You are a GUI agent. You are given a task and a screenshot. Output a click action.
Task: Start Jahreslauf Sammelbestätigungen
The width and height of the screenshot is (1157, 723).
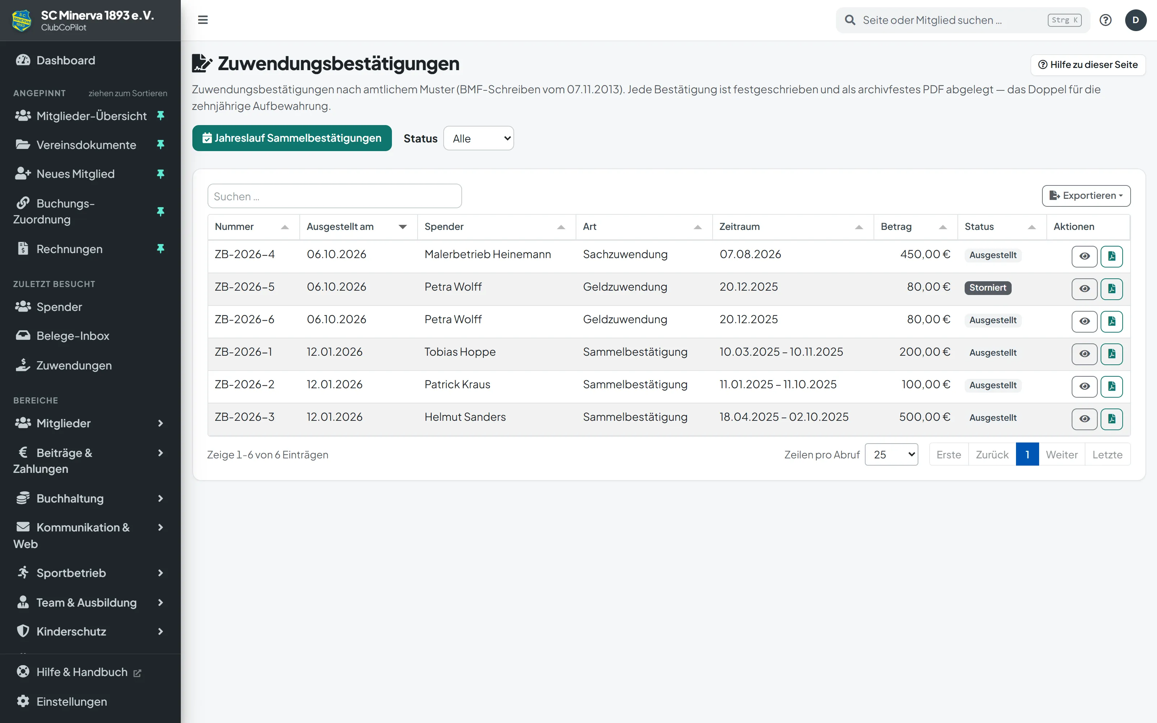292,138
